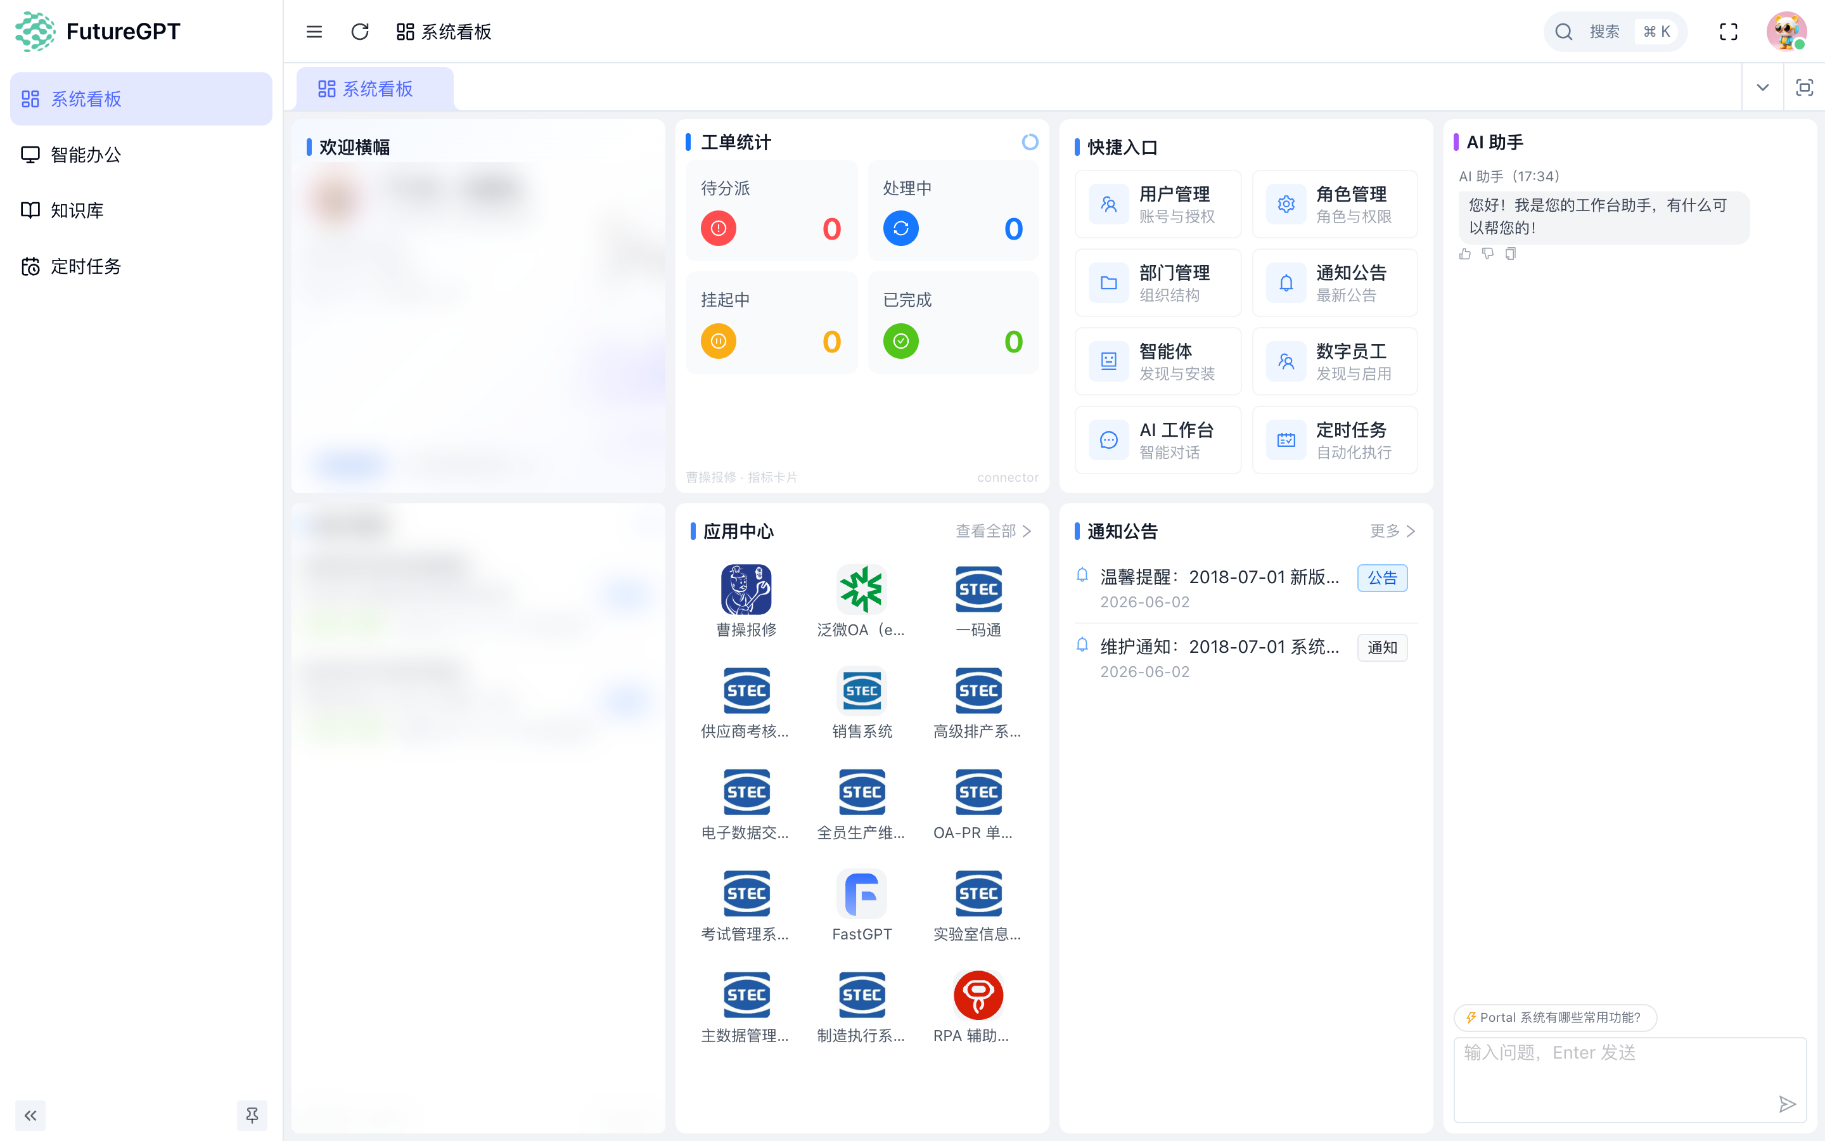This screenshot has width=1825, height=1141.
Task: Like the AI assistant message with thumbs up
Action: (1464, 254)
